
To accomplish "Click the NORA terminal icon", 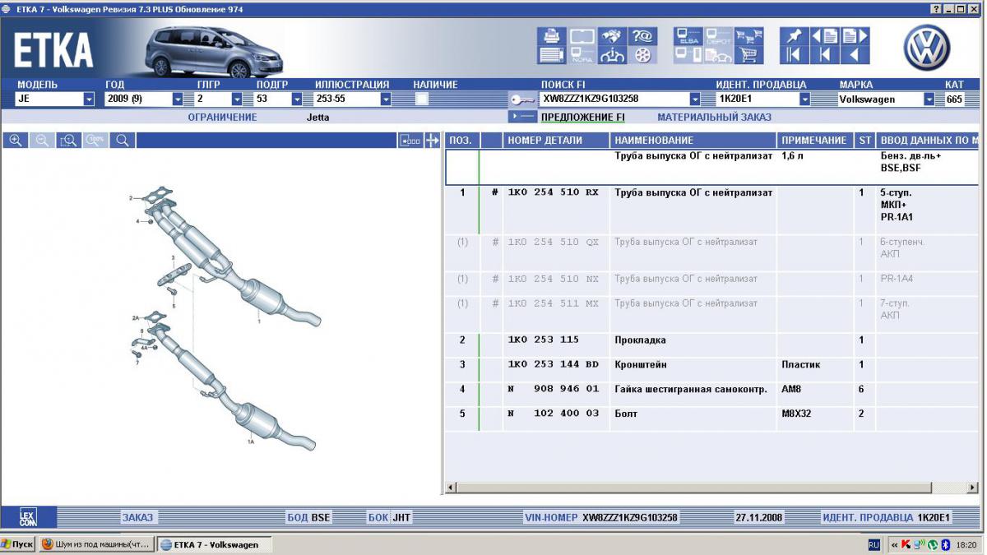I will coord(582,55).
